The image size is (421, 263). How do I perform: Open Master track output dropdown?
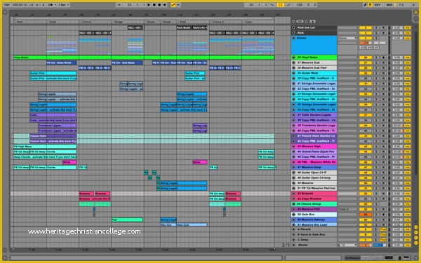pos(347,245)
